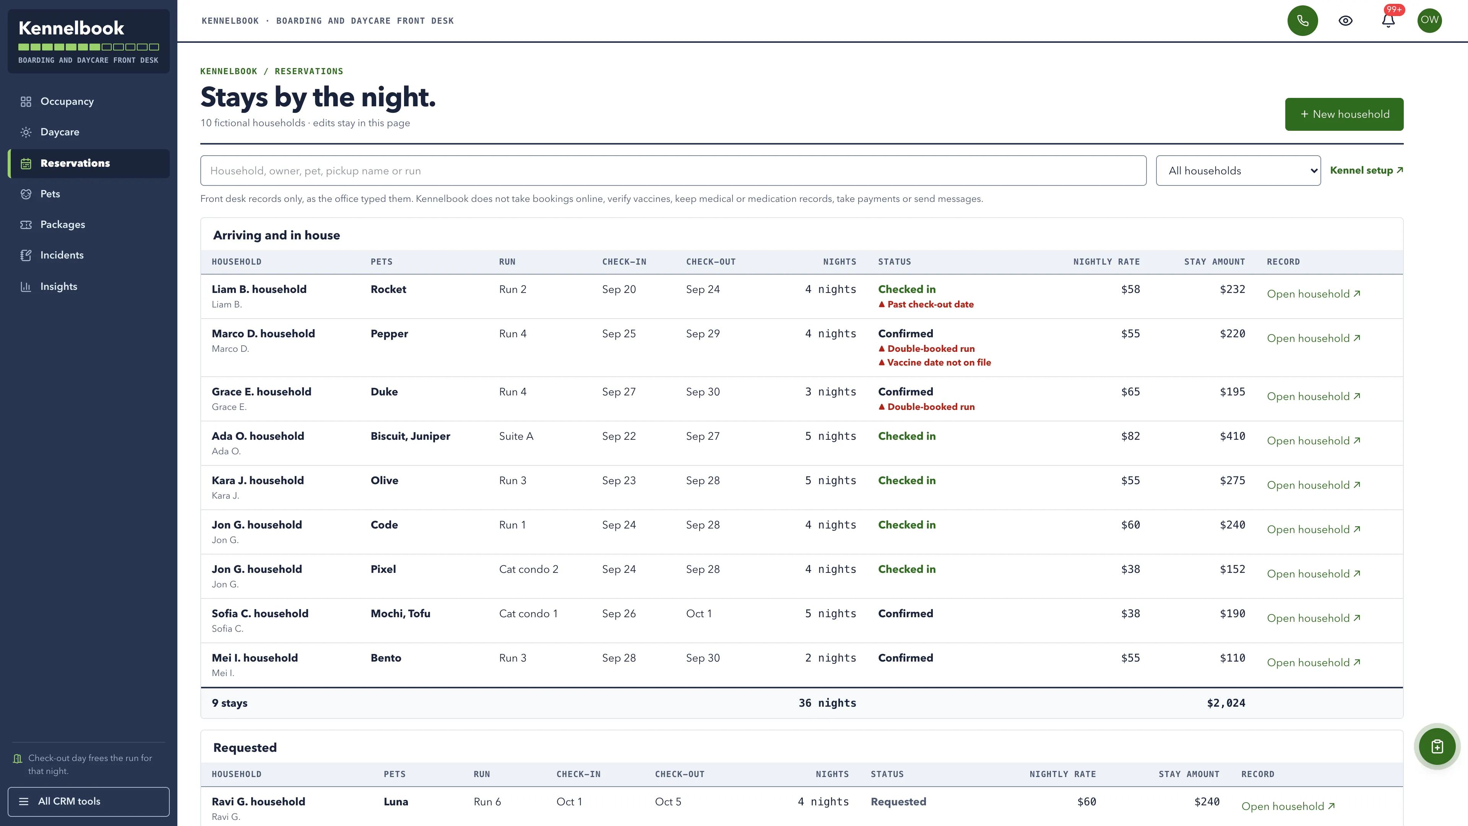Open household for Sofia C. row
1468x826 pixels.
tap(1313, 618)
